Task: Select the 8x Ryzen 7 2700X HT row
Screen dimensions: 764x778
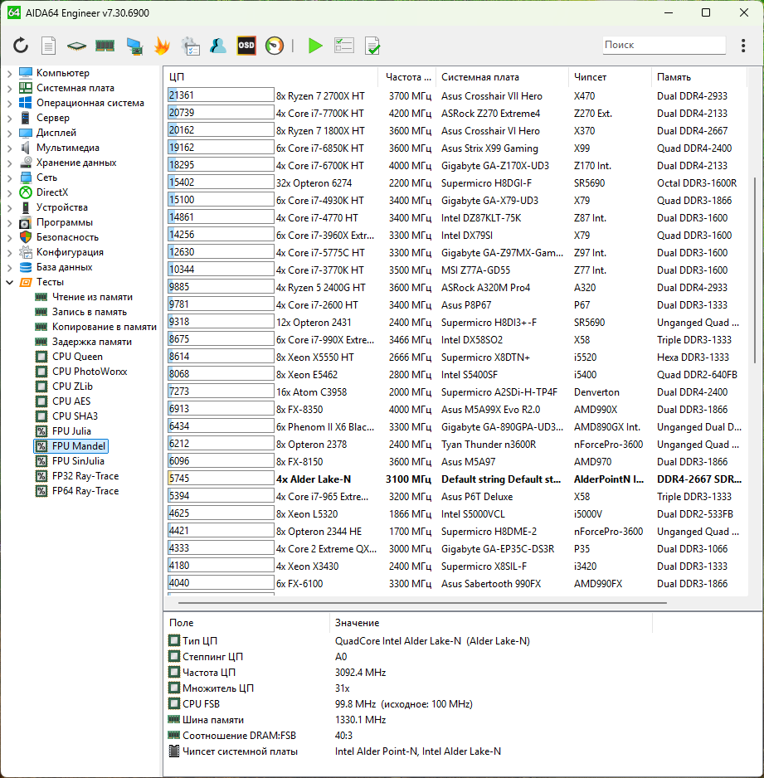Action: pos(319,96)
